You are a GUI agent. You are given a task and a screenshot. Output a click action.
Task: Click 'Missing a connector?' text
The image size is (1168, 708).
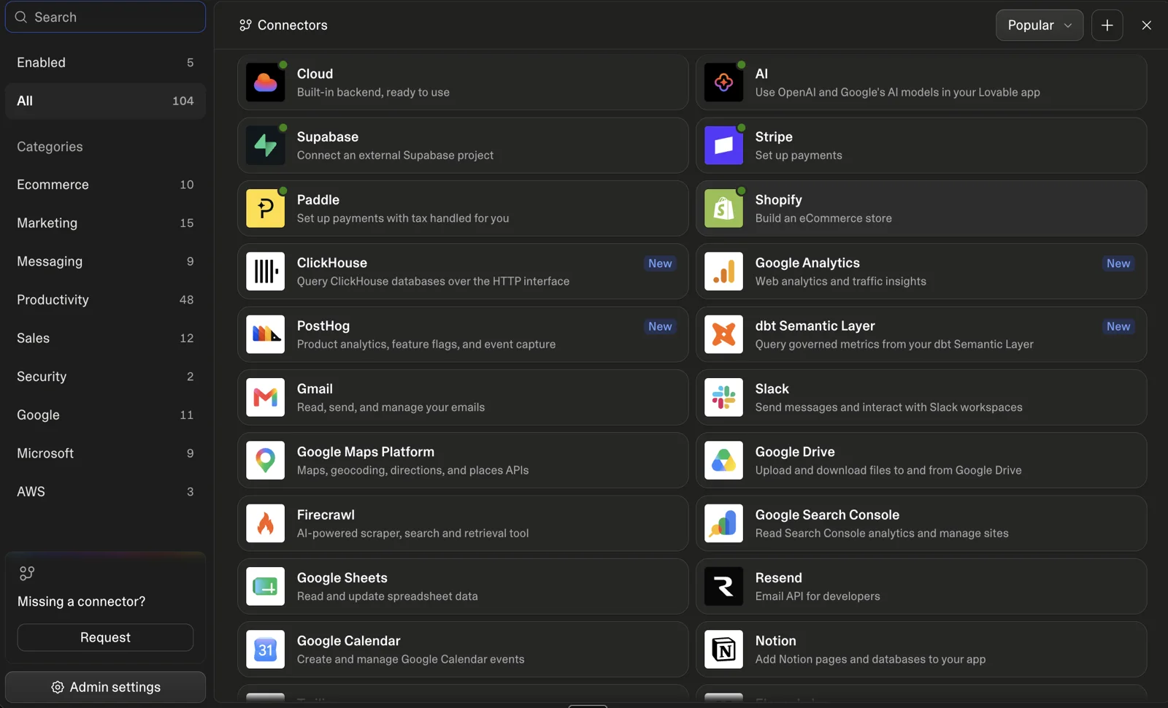pyautogui.click(x=81, y=602)
